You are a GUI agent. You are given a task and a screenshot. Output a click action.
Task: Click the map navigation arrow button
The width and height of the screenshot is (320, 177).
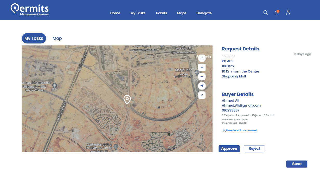pos(202,86)
